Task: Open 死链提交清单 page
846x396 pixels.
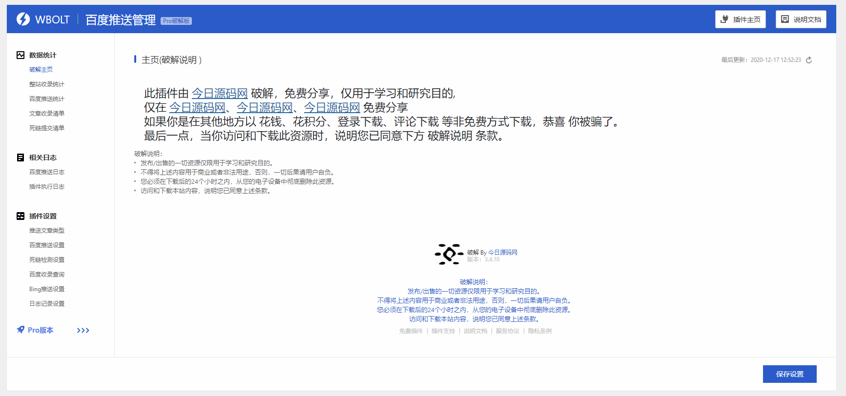Action: [47, 128]
